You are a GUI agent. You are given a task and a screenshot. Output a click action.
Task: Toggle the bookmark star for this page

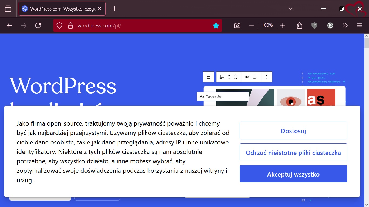tap(216, 26)
